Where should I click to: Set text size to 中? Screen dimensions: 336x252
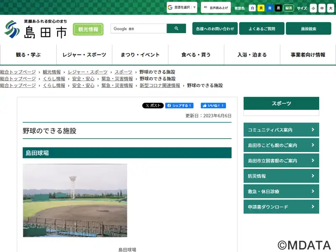point(322,8)
